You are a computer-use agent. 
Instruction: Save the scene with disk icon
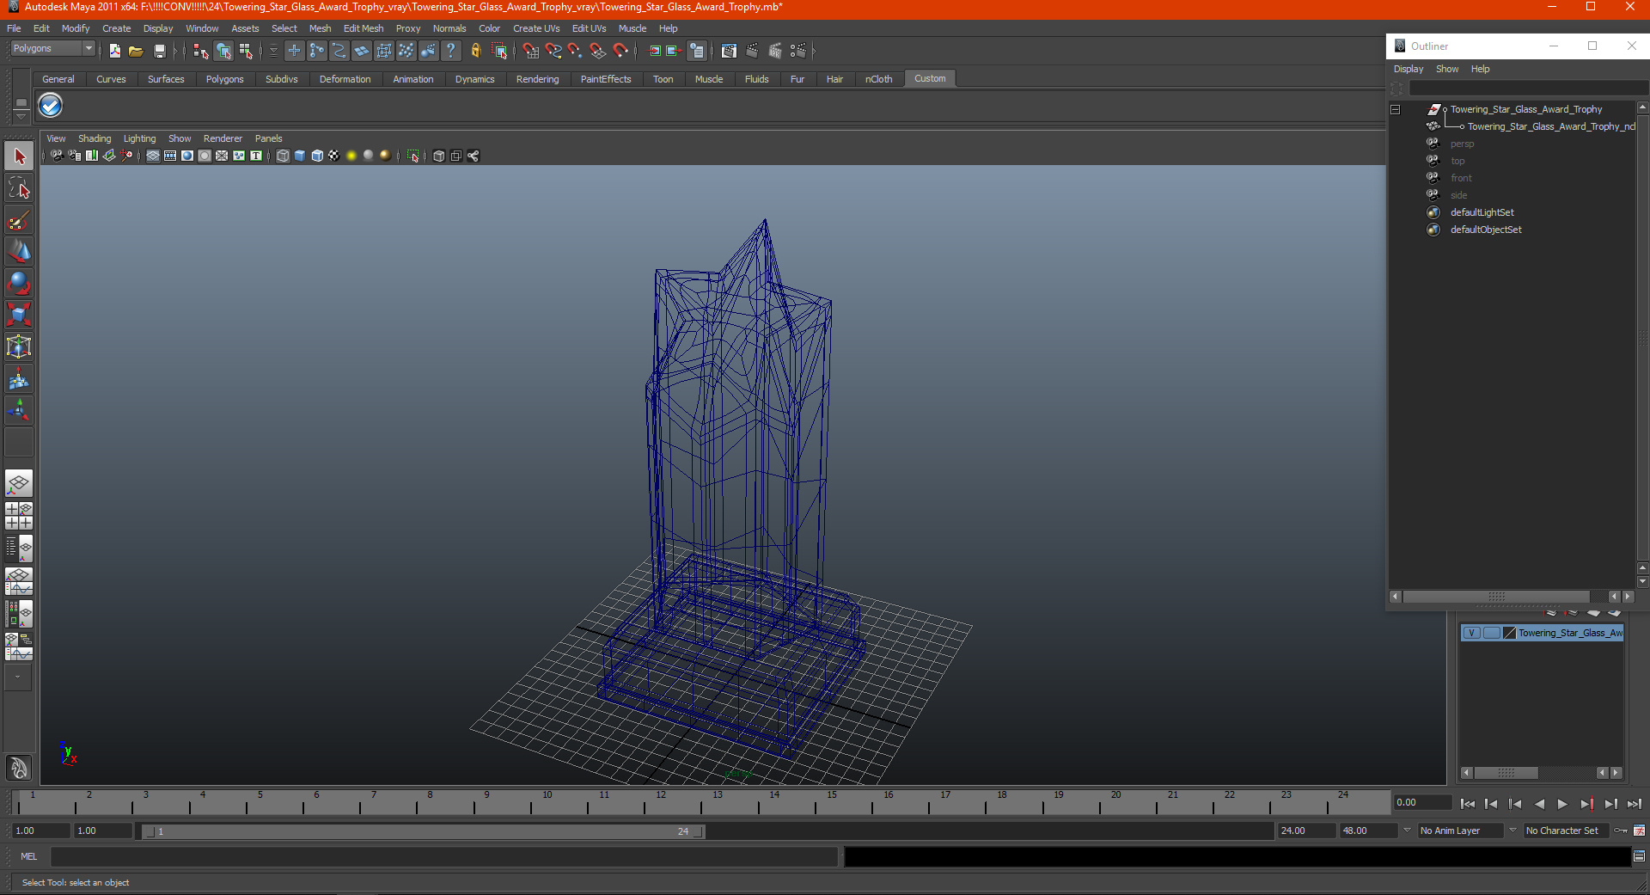[x=159, y=51]
